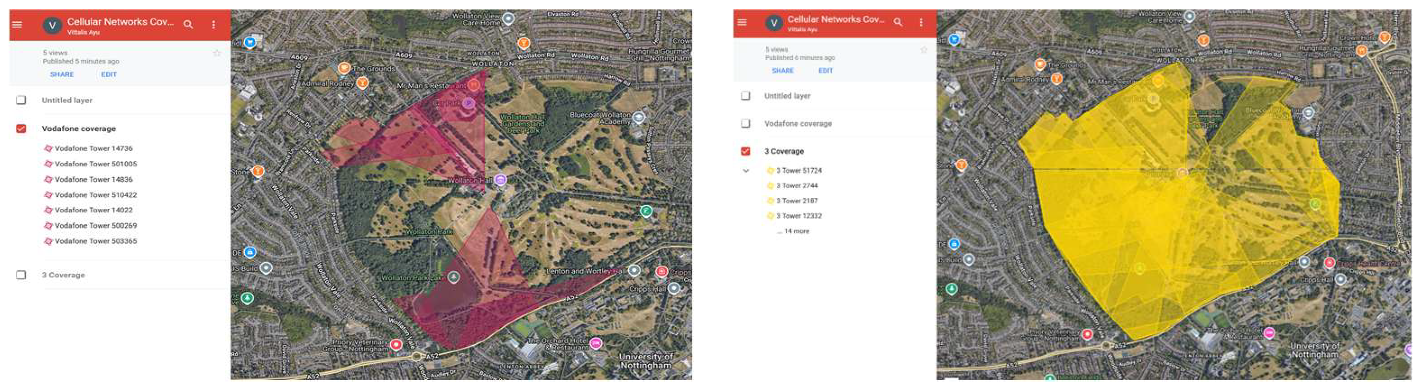Click the 'Cellular Networks Cov...' title, right panel
The height and width of the screenshot is (391, 1420).
click(x=836, y=19)
